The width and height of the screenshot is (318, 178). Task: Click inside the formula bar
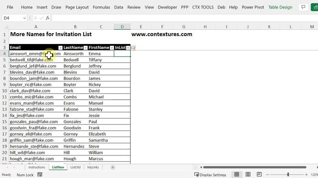coord(184,18)
